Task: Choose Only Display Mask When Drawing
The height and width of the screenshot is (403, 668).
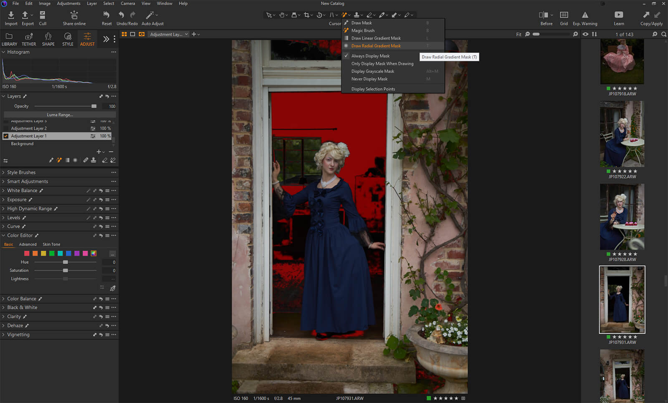Action: point(382,64)
